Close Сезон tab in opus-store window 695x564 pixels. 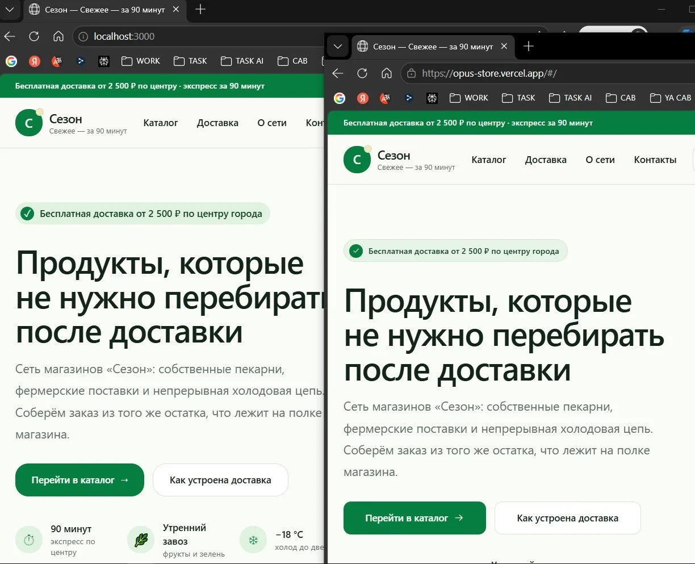504,47
